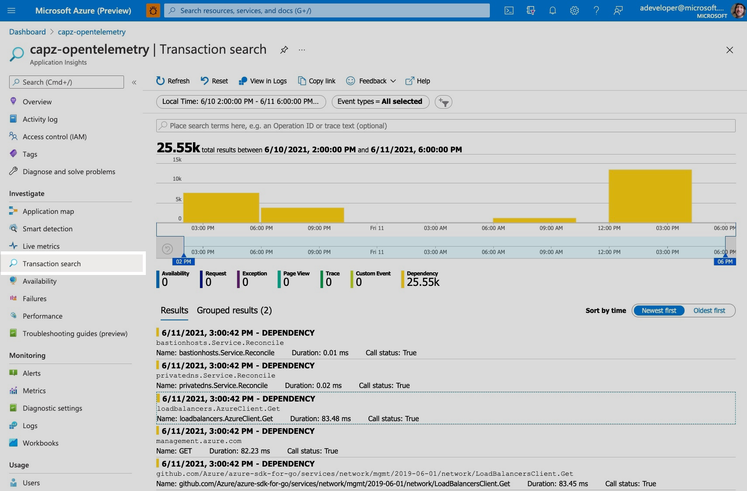The image size is (747, 491).
Task: Open the more options ellipsis by title
Action: pyautogui.click(x=302, y=50)
